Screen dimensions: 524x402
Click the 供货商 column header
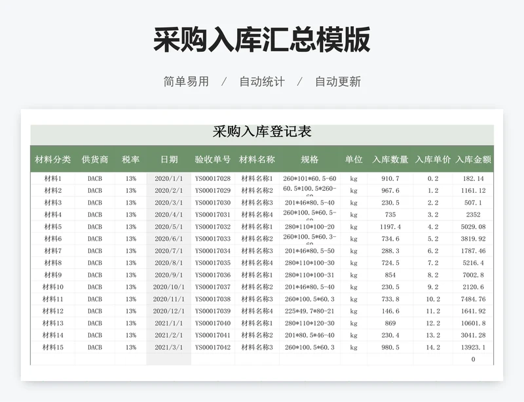pyautogui.click(x=95, y=159)
